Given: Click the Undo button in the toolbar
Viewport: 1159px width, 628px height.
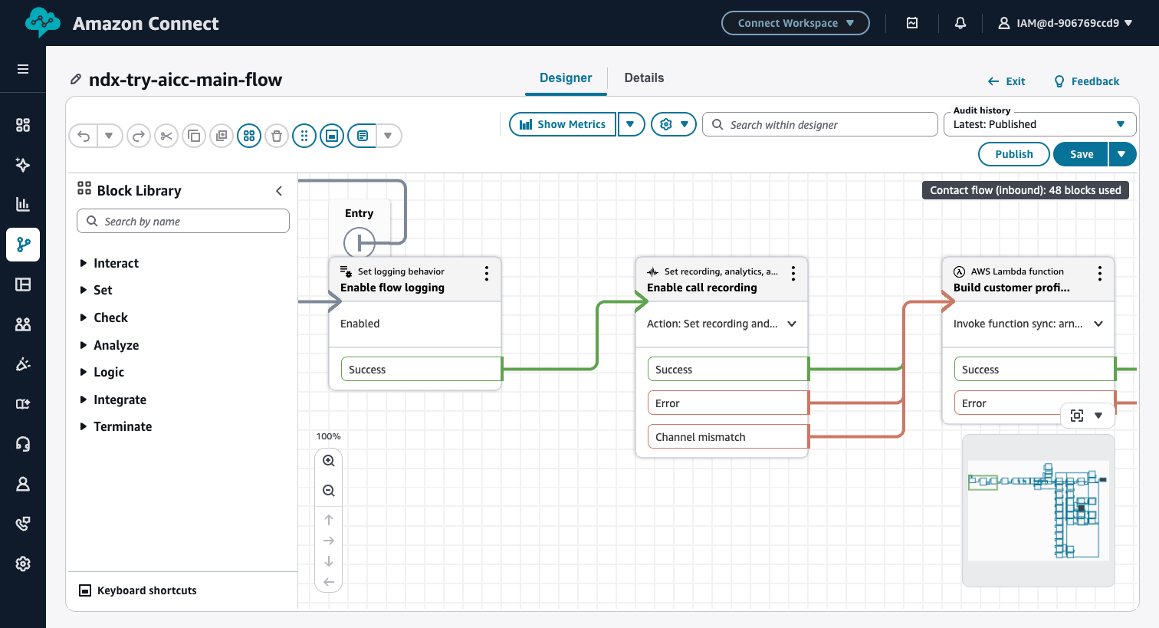Looking at the screenshot, I should [x=84, y=136].
